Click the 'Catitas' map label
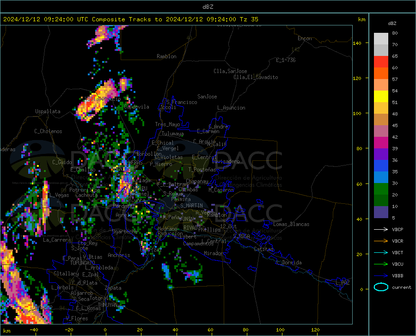The width and height of the screenshot is (416, 336). [263, 249]
